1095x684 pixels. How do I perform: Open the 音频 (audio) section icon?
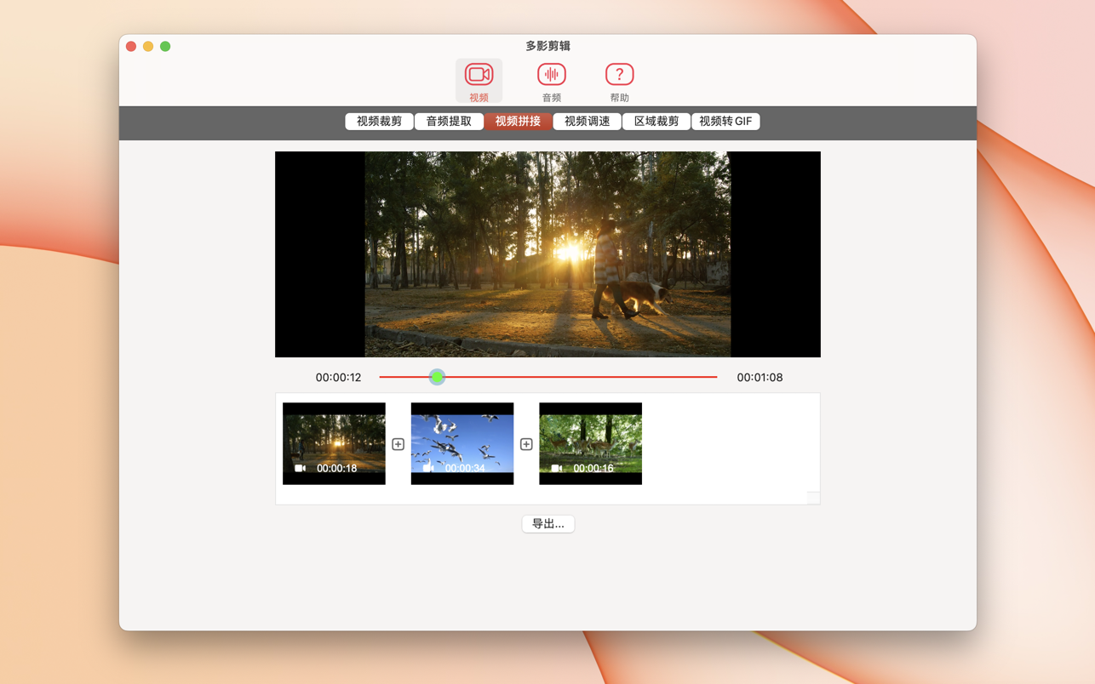(552, 81)
